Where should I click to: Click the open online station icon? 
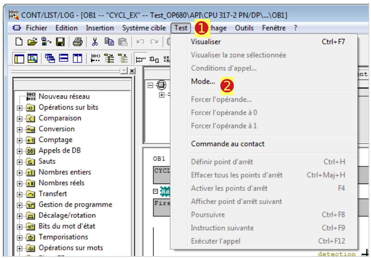[46, 42]
